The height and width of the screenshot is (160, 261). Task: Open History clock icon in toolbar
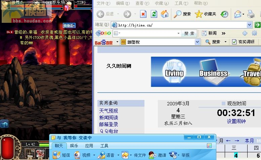224,14
